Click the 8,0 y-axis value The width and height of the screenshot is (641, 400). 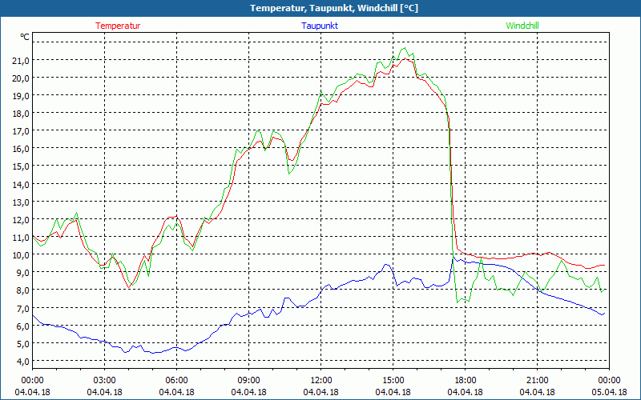point(23,290)
